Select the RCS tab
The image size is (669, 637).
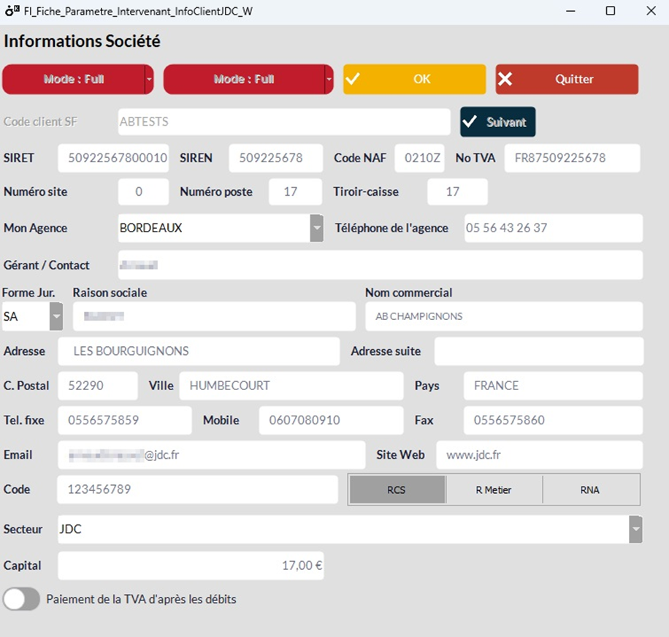[x=397, y=489]
